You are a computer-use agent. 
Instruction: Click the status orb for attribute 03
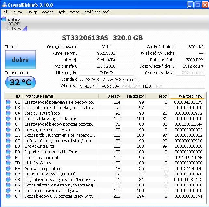(8, 107)
